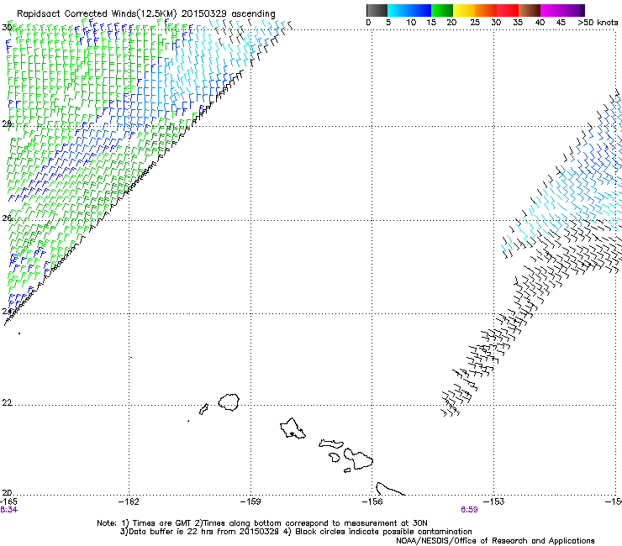Click the '22' latitude axis label
This screenshot has height=546, width=622.
[7, 403]
